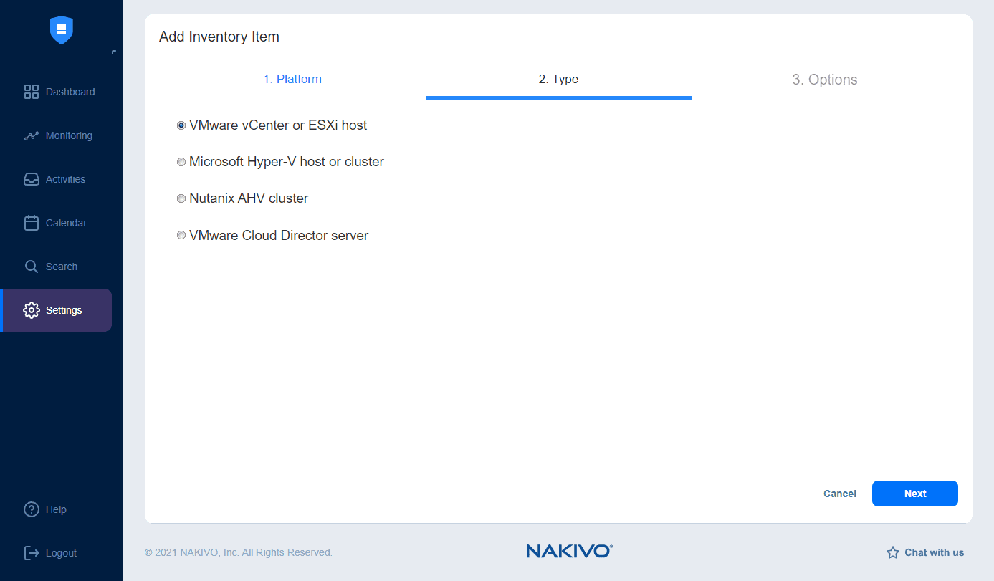Open Dashboard from the sidebar menu
Viewport: 994px width, 581px height.
click(70, 92)
